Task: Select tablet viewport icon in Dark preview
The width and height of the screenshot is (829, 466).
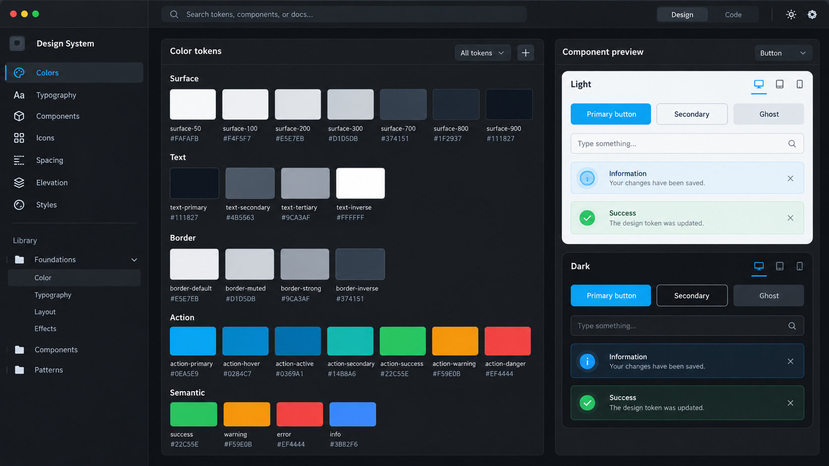Action: [779, 266]
